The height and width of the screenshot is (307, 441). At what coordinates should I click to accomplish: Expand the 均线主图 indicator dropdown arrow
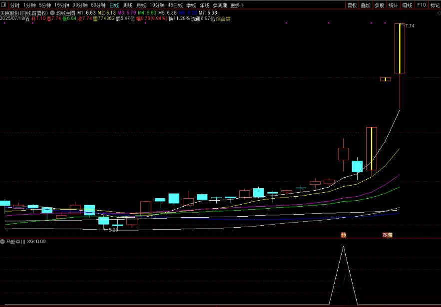pos(52,12)
